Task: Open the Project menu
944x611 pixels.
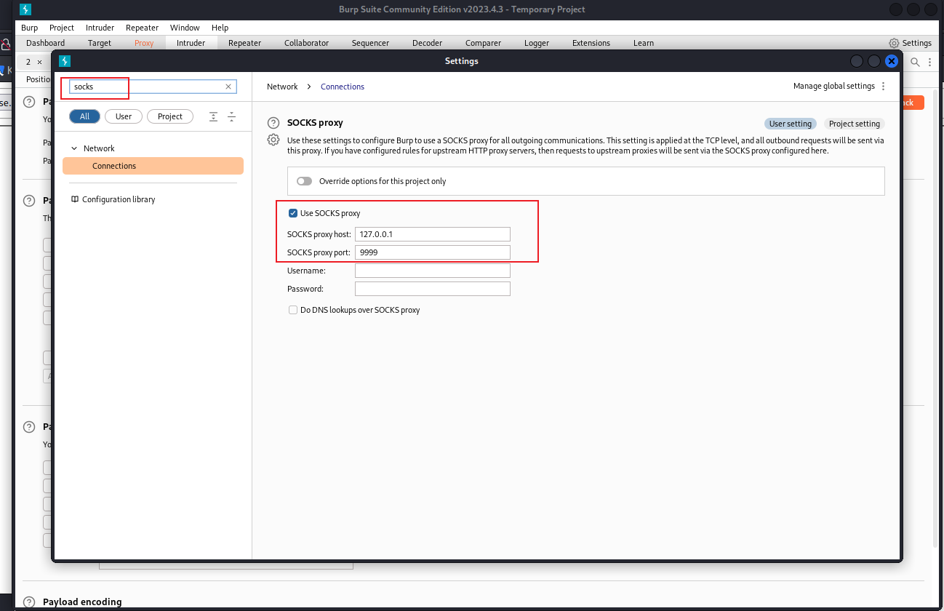Action: 62,28
